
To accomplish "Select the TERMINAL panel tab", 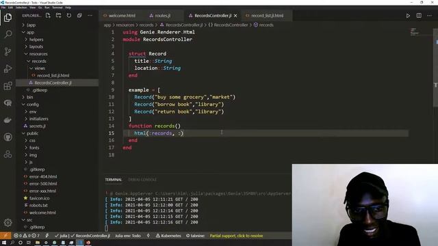I will [114, 180].
